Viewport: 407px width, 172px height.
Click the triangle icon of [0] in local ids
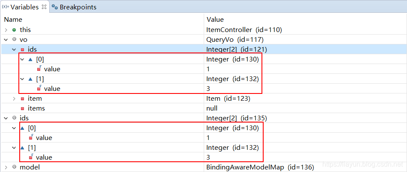point(22,128)
